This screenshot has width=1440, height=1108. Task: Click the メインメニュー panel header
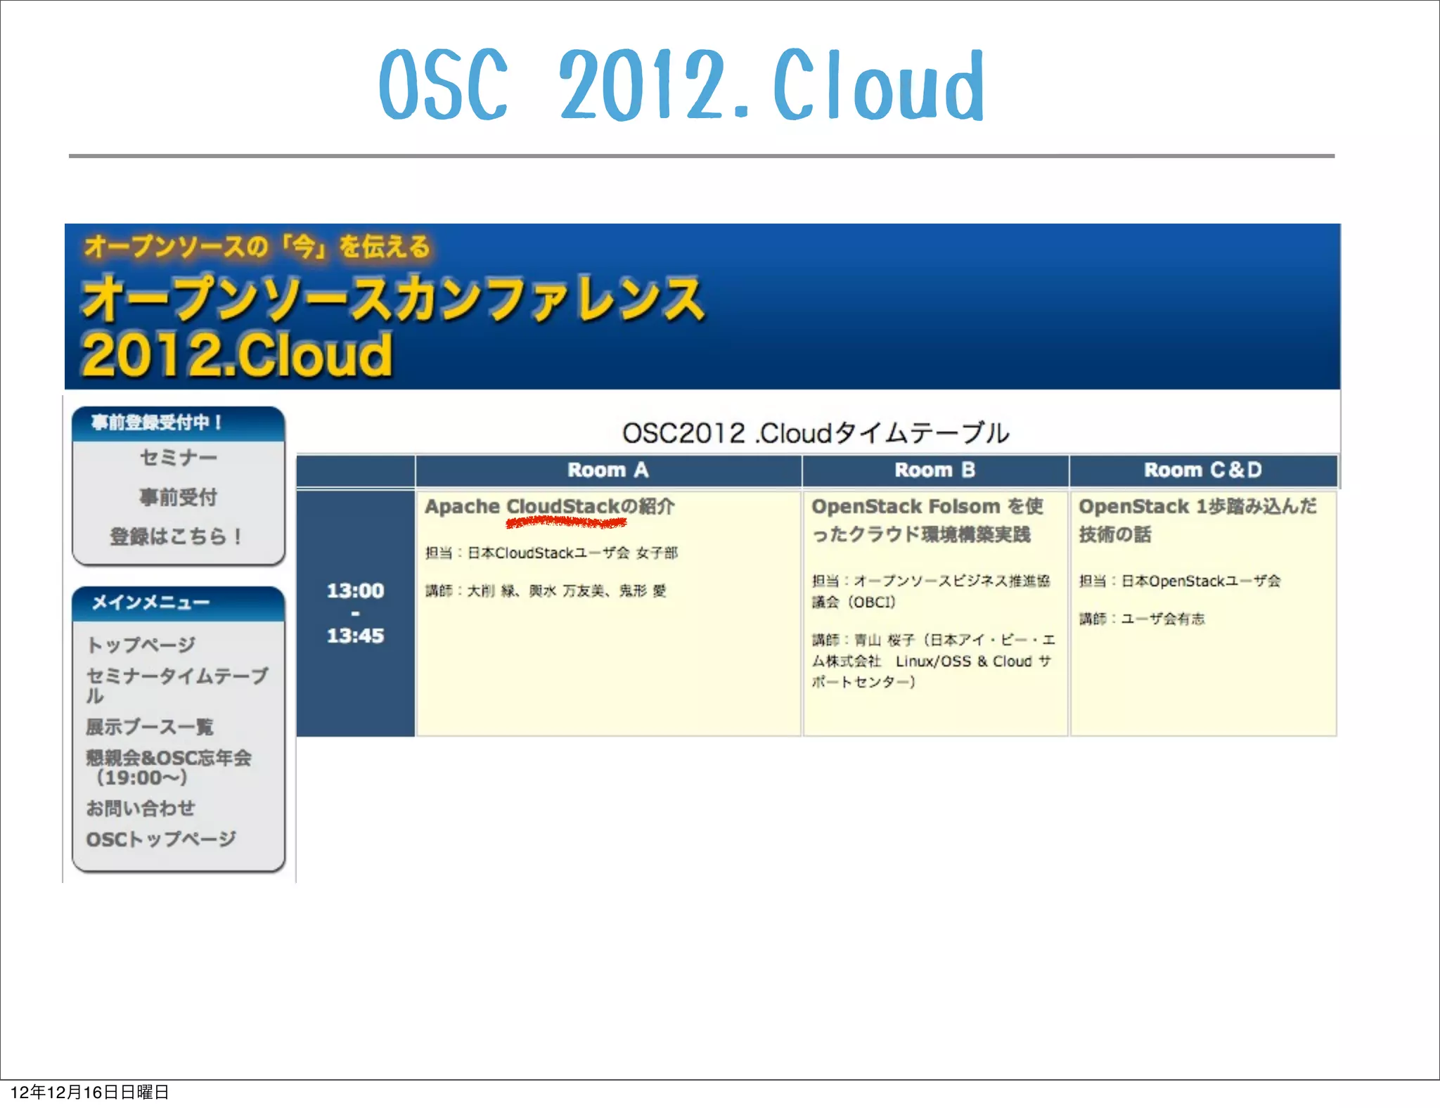(x=150, y=603)
